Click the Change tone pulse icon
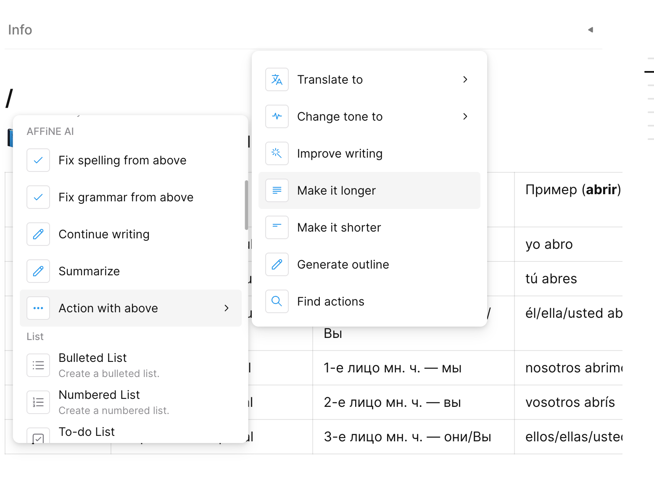This screenshot has width=654, height=480. [277, 116]
